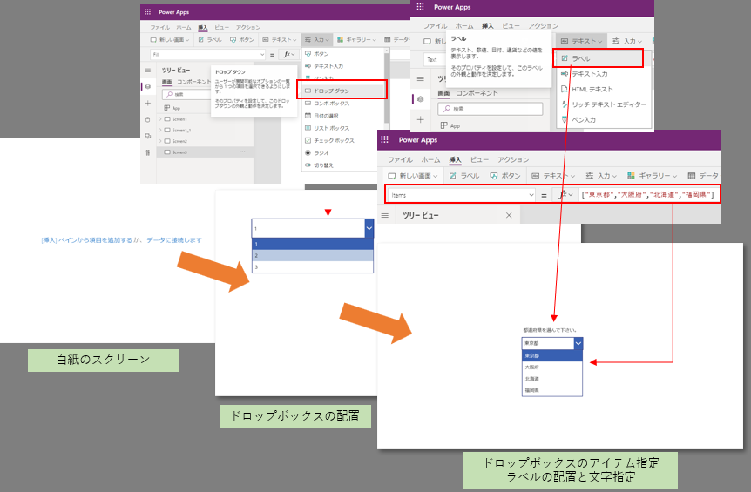This screenshot has height=492, width=751.
Task: Open 入力 dropdown in left window toolbar
Action: click(316, 40)
